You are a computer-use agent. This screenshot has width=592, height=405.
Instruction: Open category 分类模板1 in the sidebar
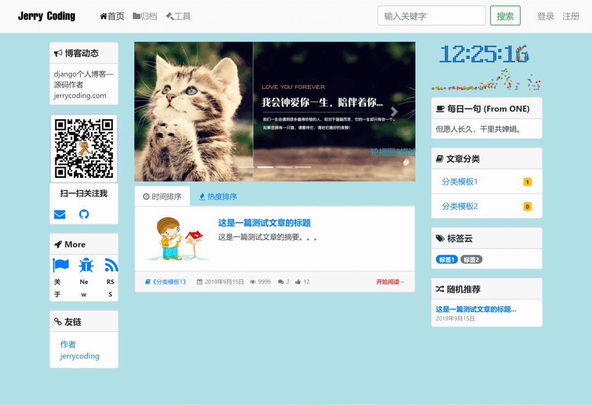(459, 181)
